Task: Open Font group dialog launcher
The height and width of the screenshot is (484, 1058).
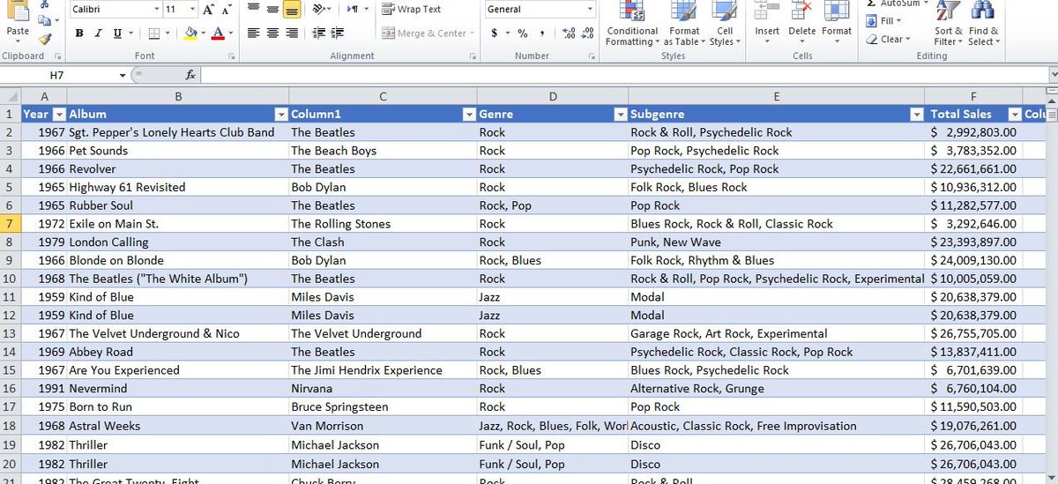Action: 232,56
